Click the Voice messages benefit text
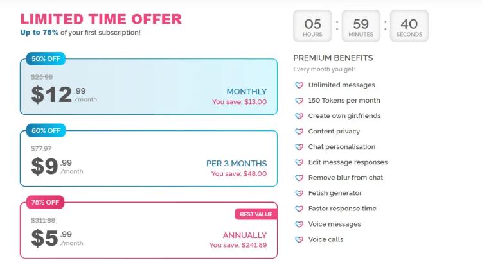Screen dimensions: 482x265 334,224
